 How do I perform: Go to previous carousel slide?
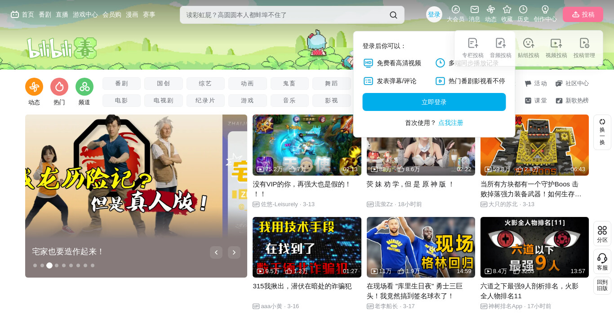[x=216, y=252]
